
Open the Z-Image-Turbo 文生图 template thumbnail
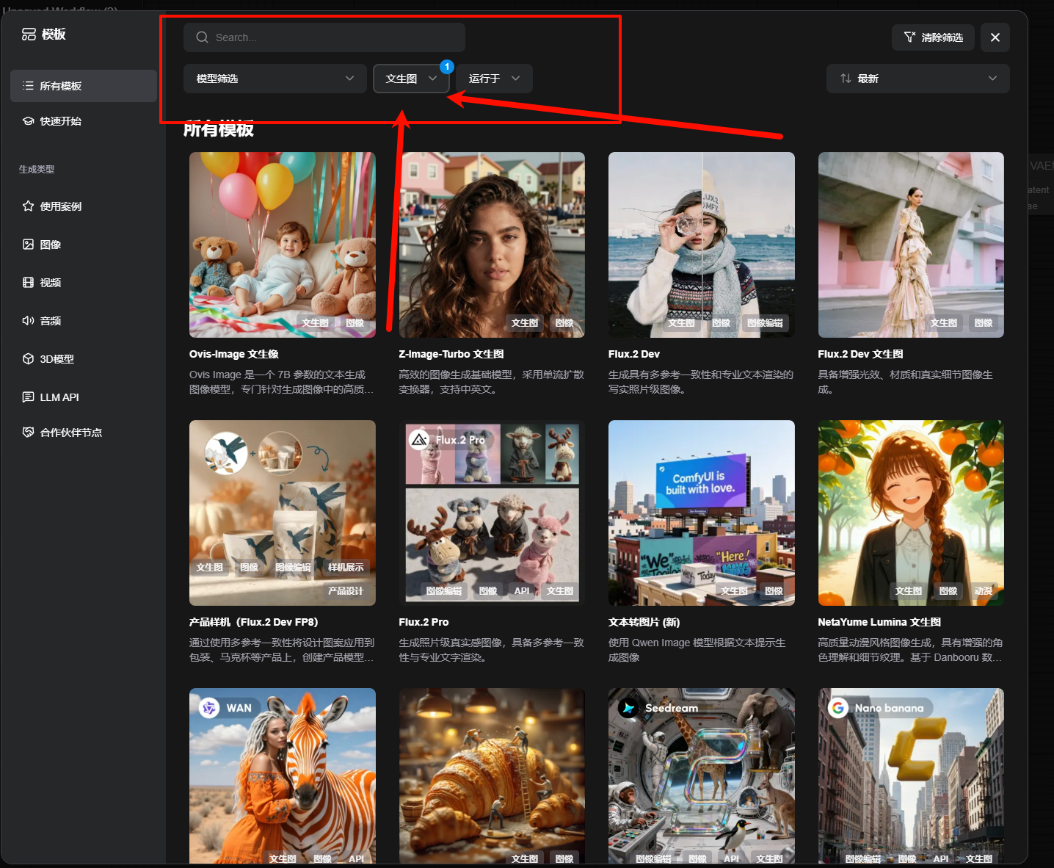492,245
